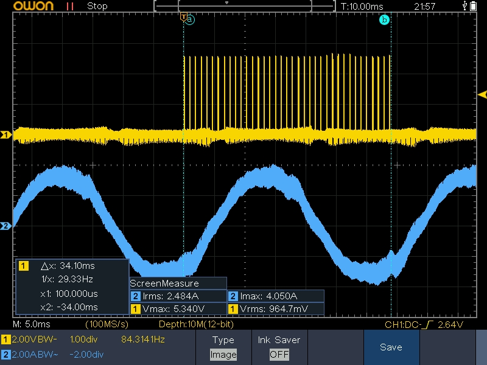The image size is (487, 365).
Task: Click the trigger level arrow on right edge
Action: [x=482, y=95]
